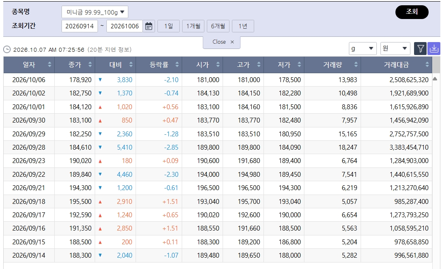Open the currency 원 dropdown
Image resolution: width=444 pixels, height=269 pixels.
coord(395,49)
